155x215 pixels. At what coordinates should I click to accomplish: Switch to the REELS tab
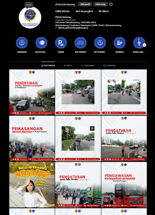(x=68, y=65)
